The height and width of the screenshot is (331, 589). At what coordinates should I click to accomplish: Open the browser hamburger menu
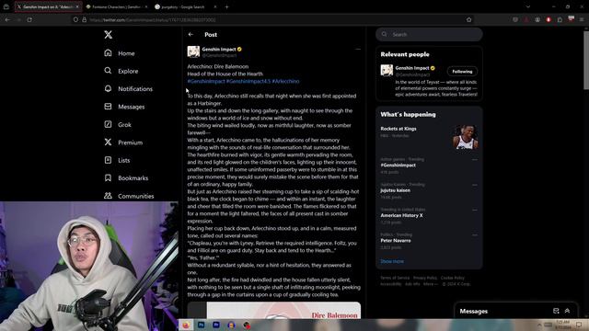click(x=582, y=19)
